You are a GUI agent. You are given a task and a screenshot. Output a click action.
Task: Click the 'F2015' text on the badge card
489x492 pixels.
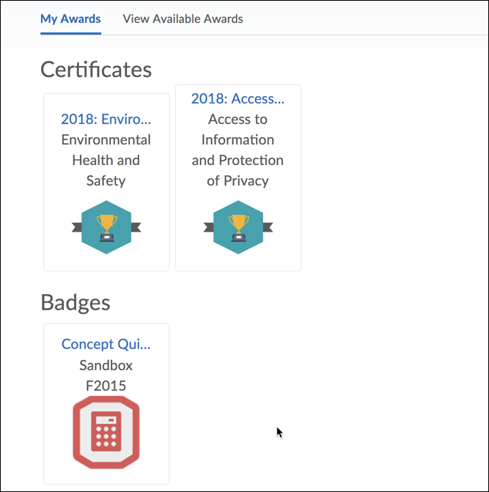click(106, 385)
